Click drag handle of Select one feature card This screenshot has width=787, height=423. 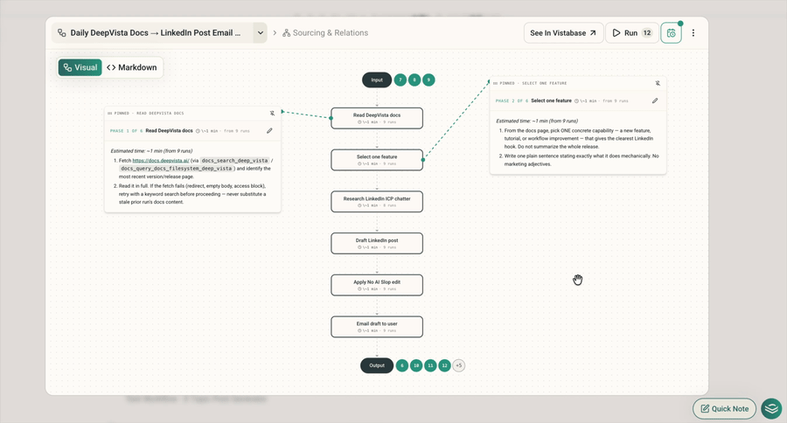coord(495,83)
